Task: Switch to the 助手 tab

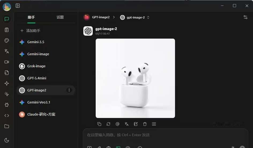Action: click(x=31, y=17)
